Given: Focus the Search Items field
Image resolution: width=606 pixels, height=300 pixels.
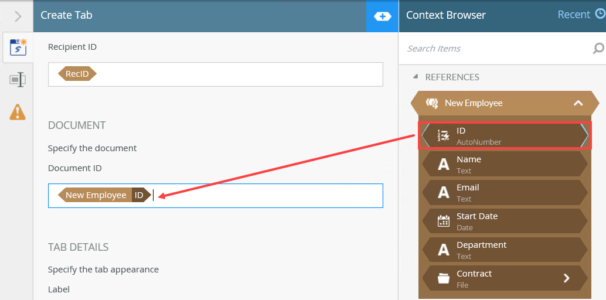Looking at the screenshot, I should click(498, 48).
